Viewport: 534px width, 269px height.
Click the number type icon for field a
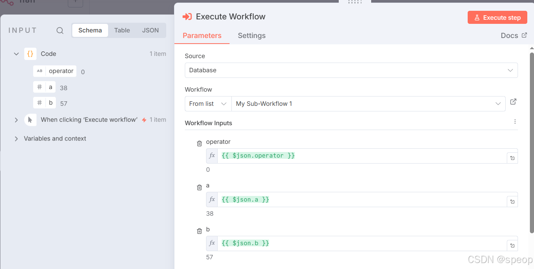coord(40,87)
